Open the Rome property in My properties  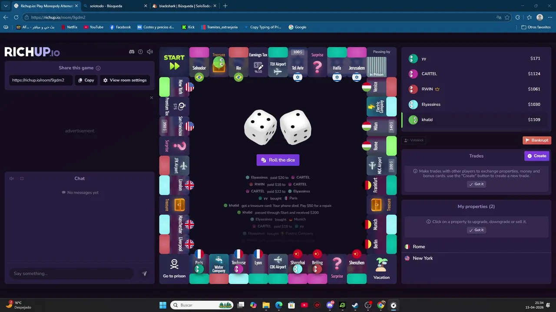[477, 247]
